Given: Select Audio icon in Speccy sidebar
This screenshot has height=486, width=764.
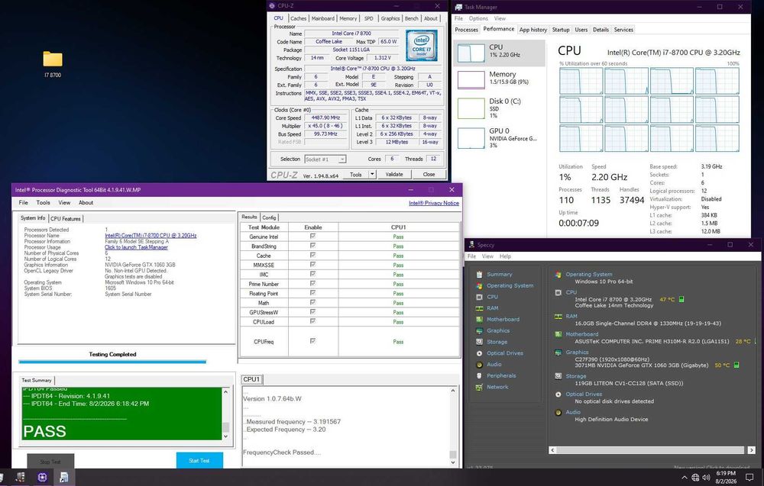Looking at the screenshot, I should point(480,365).
